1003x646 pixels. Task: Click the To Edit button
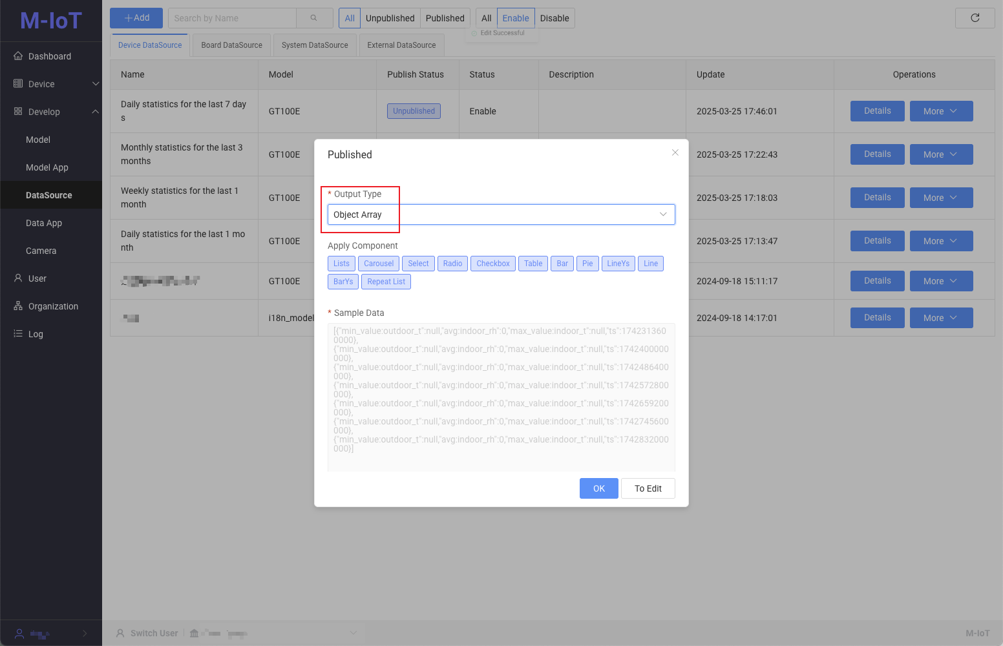[x=648, y=488]
